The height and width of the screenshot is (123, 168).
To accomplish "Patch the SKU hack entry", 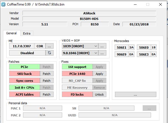I will click(47, 74).
